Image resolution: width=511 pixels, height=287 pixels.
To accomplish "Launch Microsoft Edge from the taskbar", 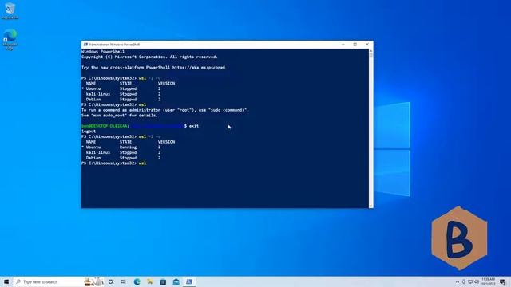I will pos(137,281).
